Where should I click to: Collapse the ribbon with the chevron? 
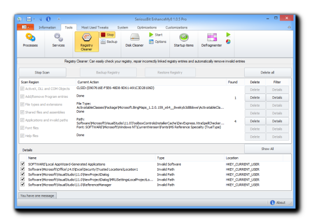[x=289, y=27]
